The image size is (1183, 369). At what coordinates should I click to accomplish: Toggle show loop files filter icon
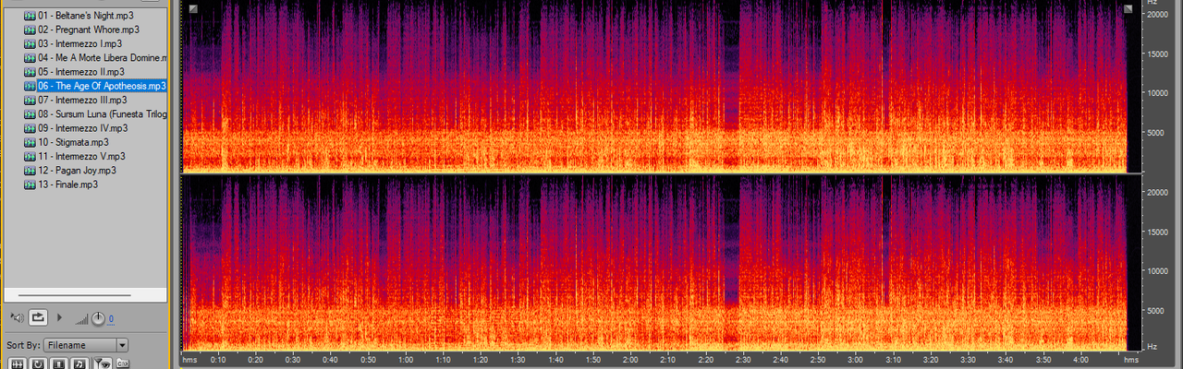(38, 363)
